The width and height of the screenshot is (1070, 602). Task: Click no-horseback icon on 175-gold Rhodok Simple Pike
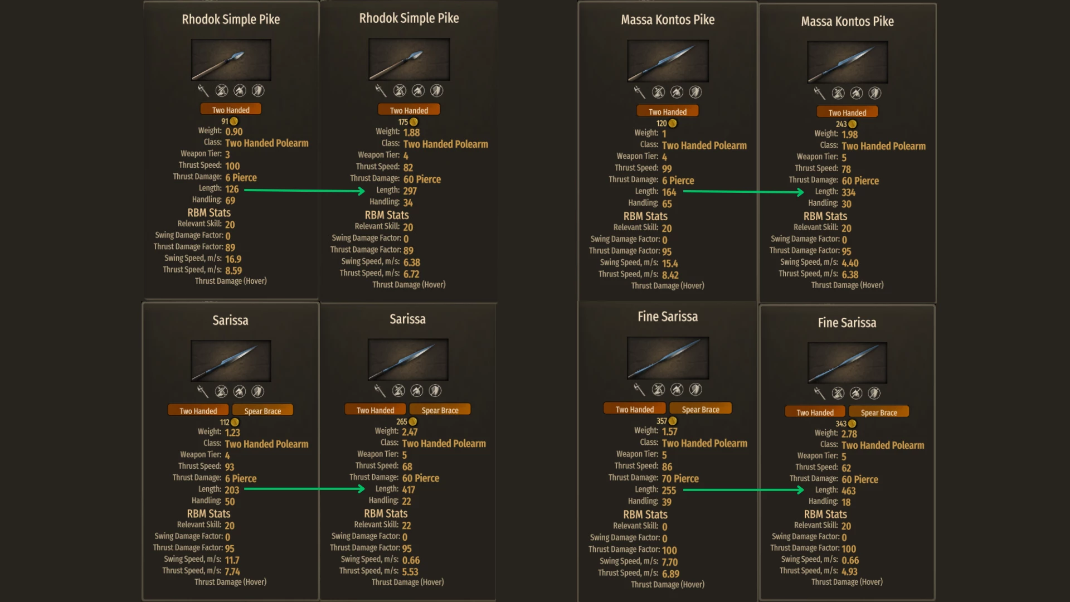pyautogui.click(x=419, y=91)
